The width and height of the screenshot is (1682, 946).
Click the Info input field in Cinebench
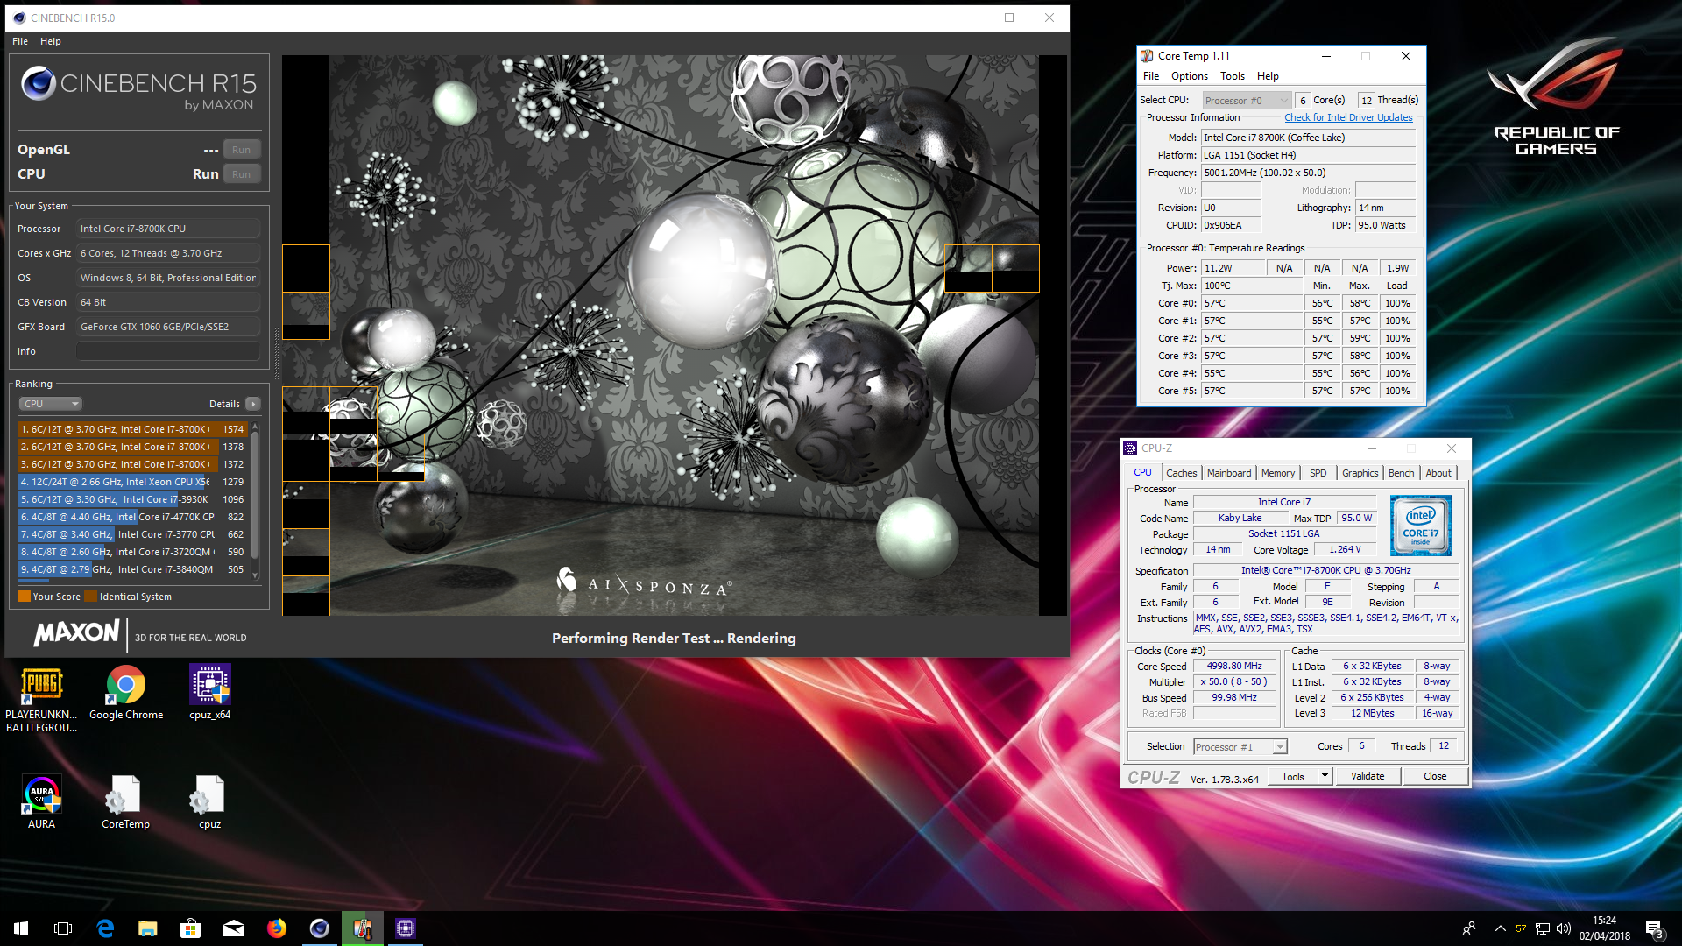pyautogui.click(x=168, y=351)
